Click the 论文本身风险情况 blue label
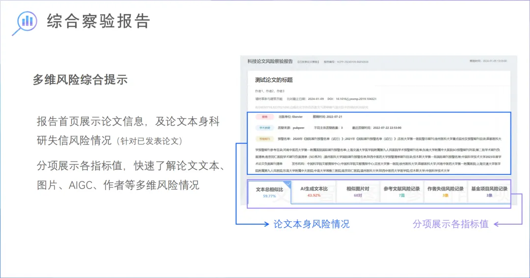Screen dimensions: 530x278 312,224
